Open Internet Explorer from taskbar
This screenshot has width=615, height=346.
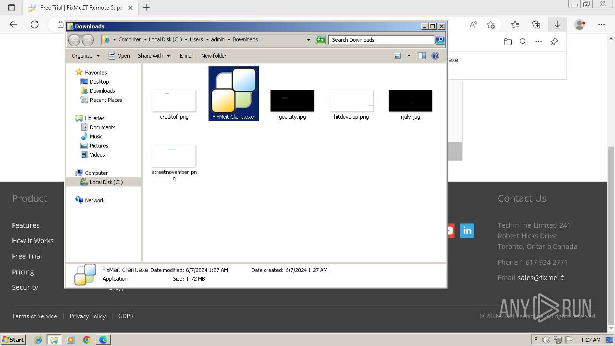[x=38, y=340]
